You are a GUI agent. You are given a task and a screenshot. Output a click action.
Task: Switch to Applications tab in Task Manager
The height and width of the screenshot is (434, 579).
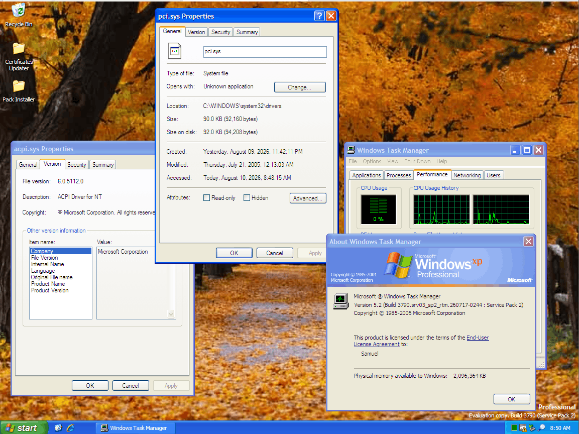[366, 175]
